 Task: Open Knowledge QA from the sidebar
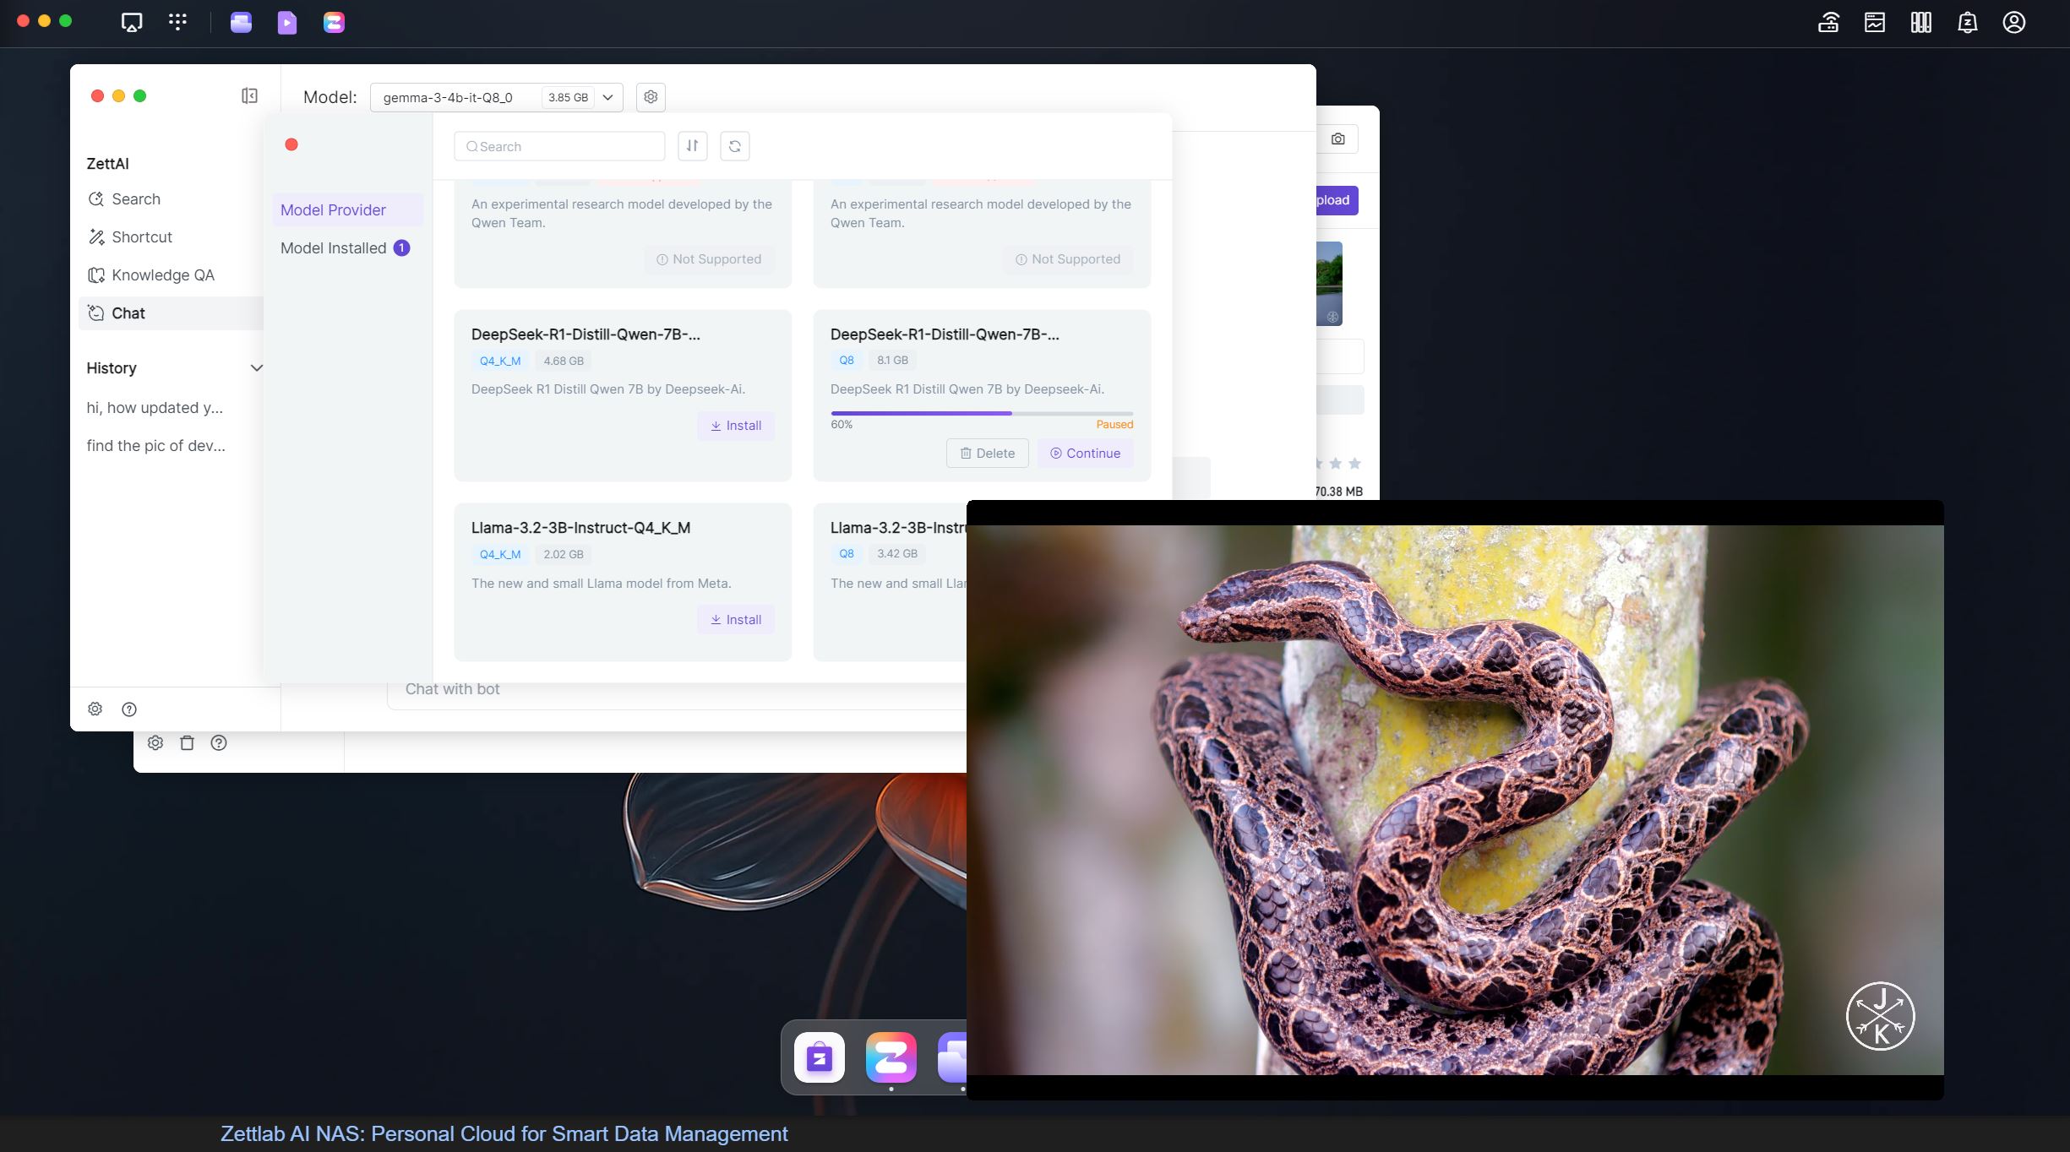pos(162,274)
